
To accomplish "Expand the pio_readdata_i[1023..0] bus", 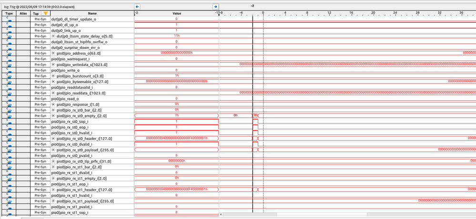I will [53, 93].
